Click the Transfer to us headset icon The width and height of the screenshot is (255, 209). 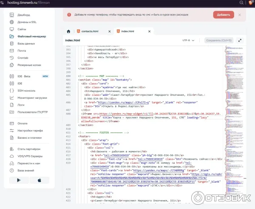[12, 163]
